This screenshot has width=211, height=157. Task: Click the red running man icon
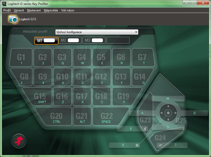(x=19, y=141)
